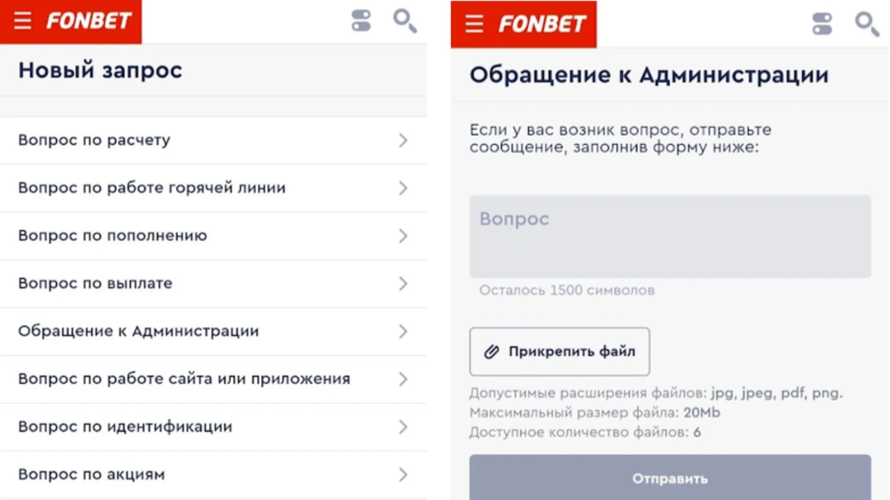Expand chevron next to Вопрос по акциям
Screen dimensions: 890x500
[x=403, y=475]
